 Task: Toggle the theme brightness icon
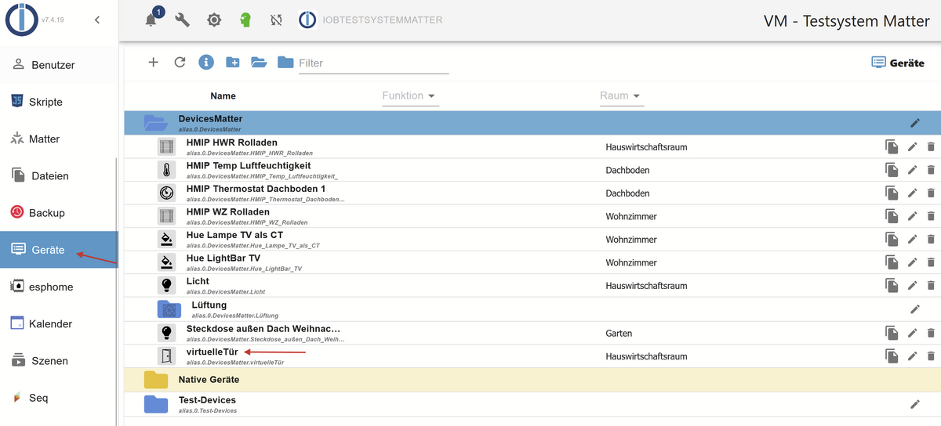214,20
